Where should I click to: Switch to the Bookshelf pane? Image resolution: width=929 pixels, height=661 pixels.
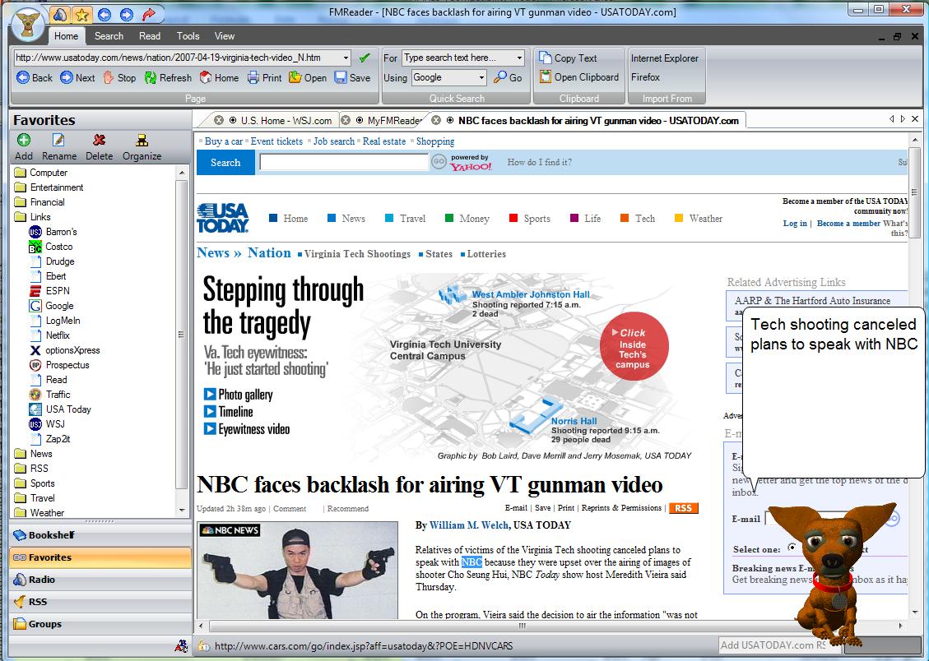(100, 535)
